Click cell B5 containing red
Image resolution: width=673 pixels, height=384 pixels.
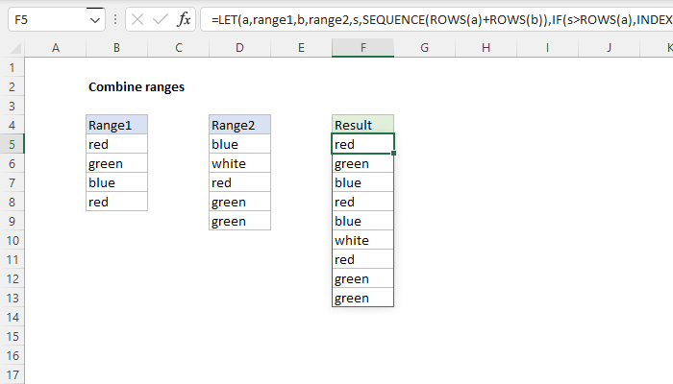(116, 144)
